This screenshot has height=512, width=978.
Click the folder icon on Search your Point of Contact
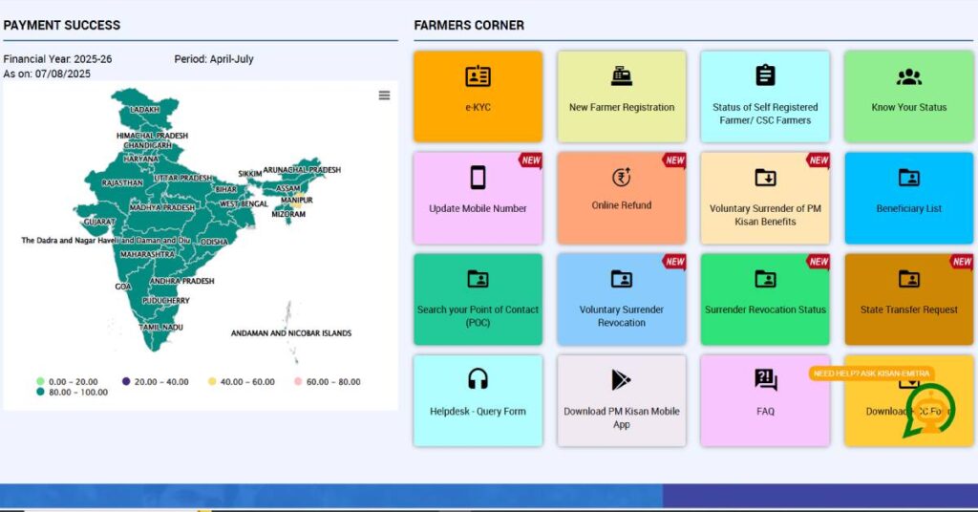tap(478, 279)
